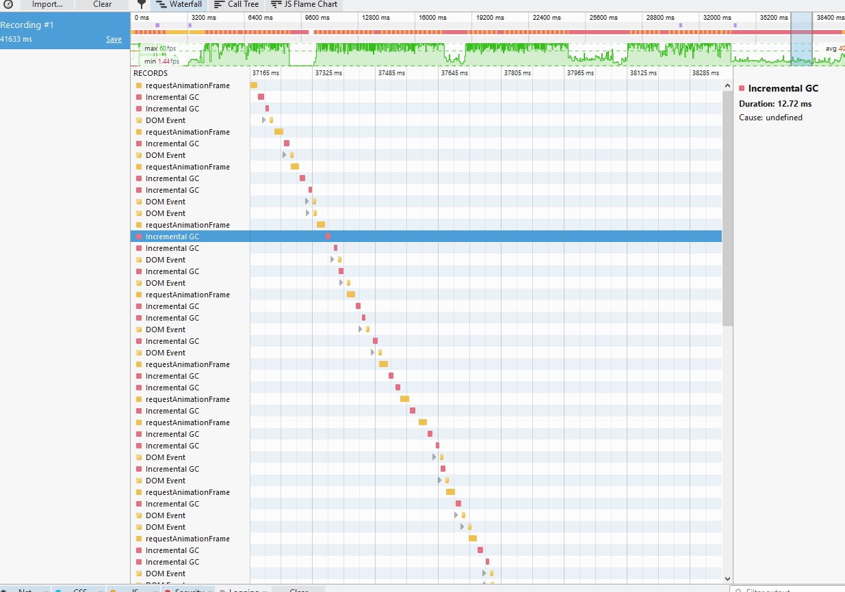Screen dimensions: 845x592
Task: Switch to the Waterfall view
Action: pos(179,4)
